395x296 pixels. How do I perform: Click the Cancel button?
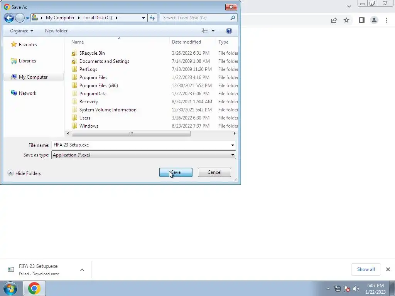[214, 172]
